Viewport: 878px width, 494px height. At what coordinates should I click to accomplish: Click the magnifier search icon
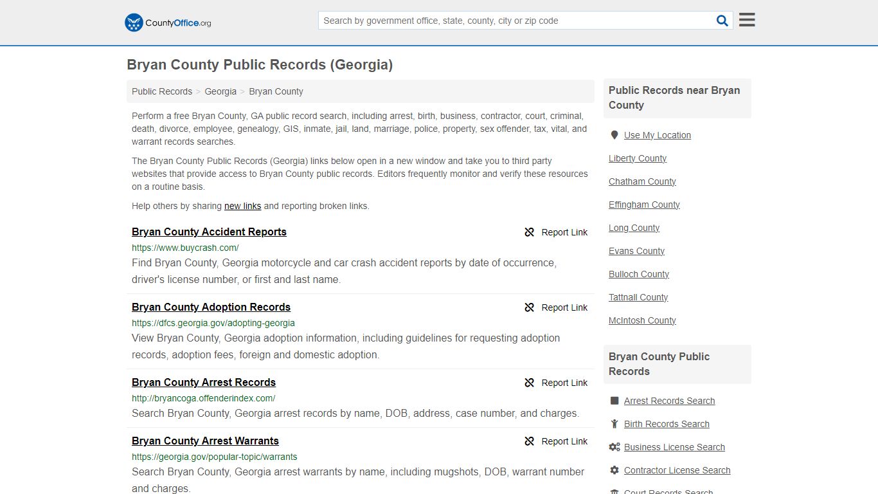tap(722, 21)
